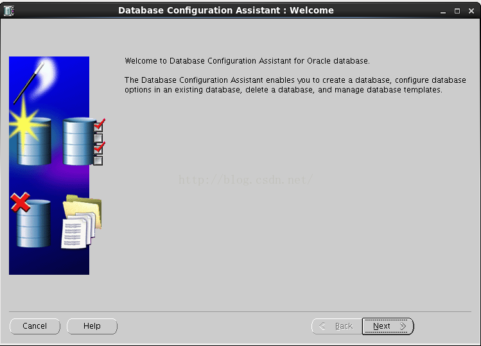
Task: Click the welcome message first line
Action: click(247, 61)
